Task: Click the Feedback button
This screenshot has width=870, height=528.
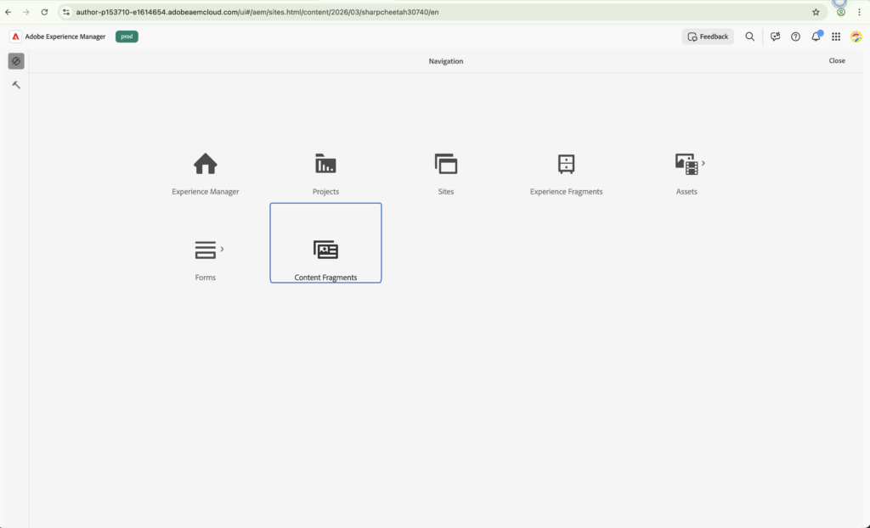Action: point(707,37)
